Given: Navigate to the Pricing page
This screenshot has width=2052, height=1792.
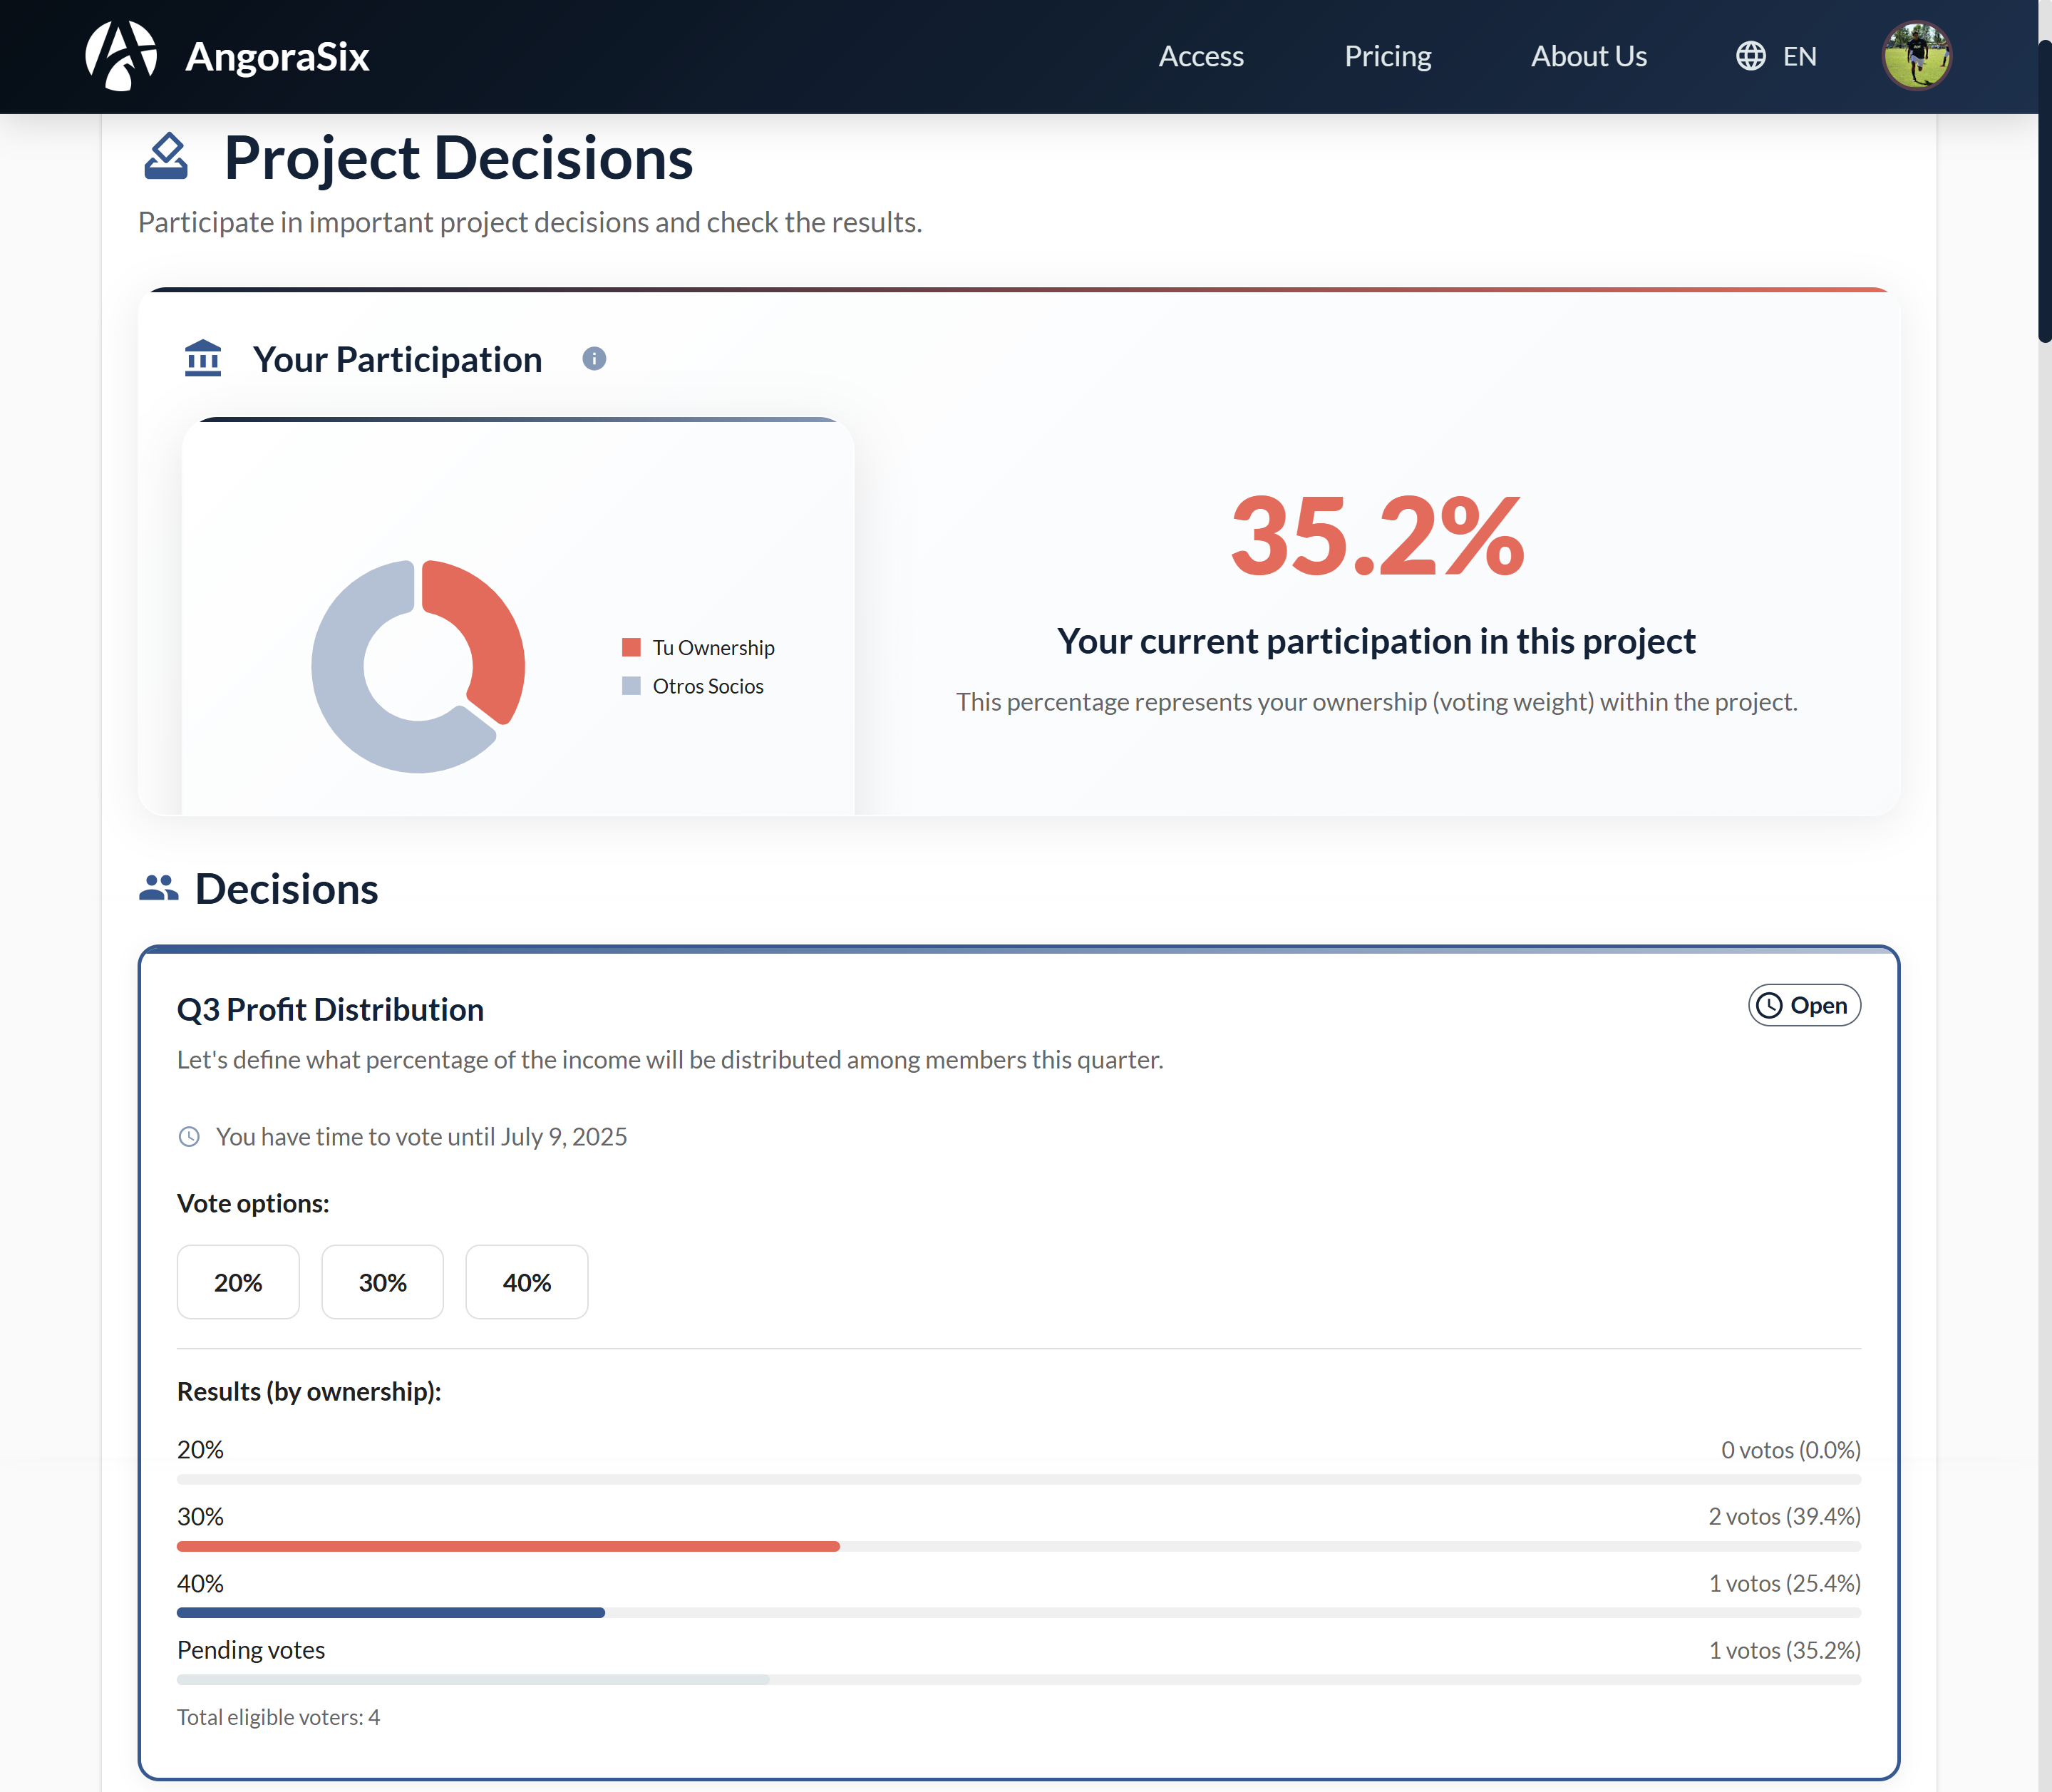Looking at the screenshot, I should tap(1387, 56).
